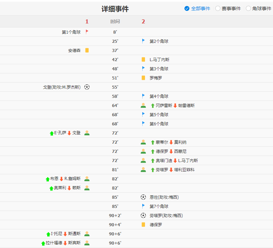Click player name 奥莱利
Viewport: 273px width, 248px height.
point(60,188)
